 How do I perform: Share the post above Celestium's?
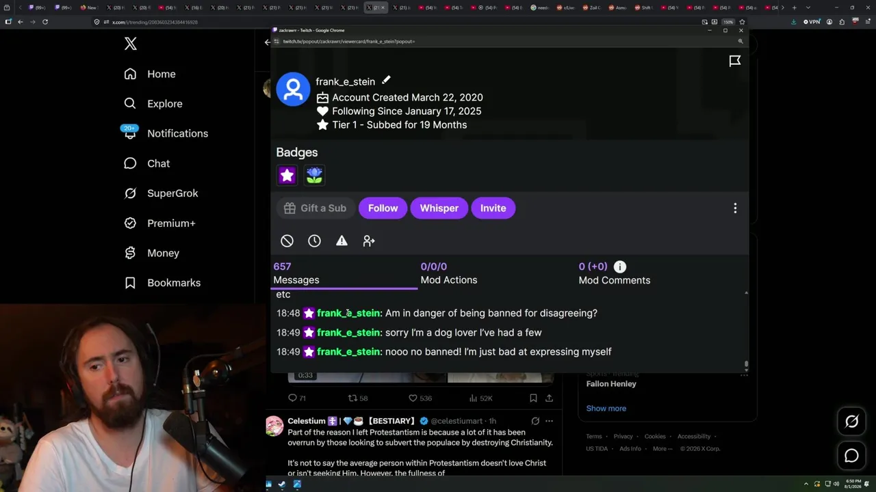click(549, 398)
